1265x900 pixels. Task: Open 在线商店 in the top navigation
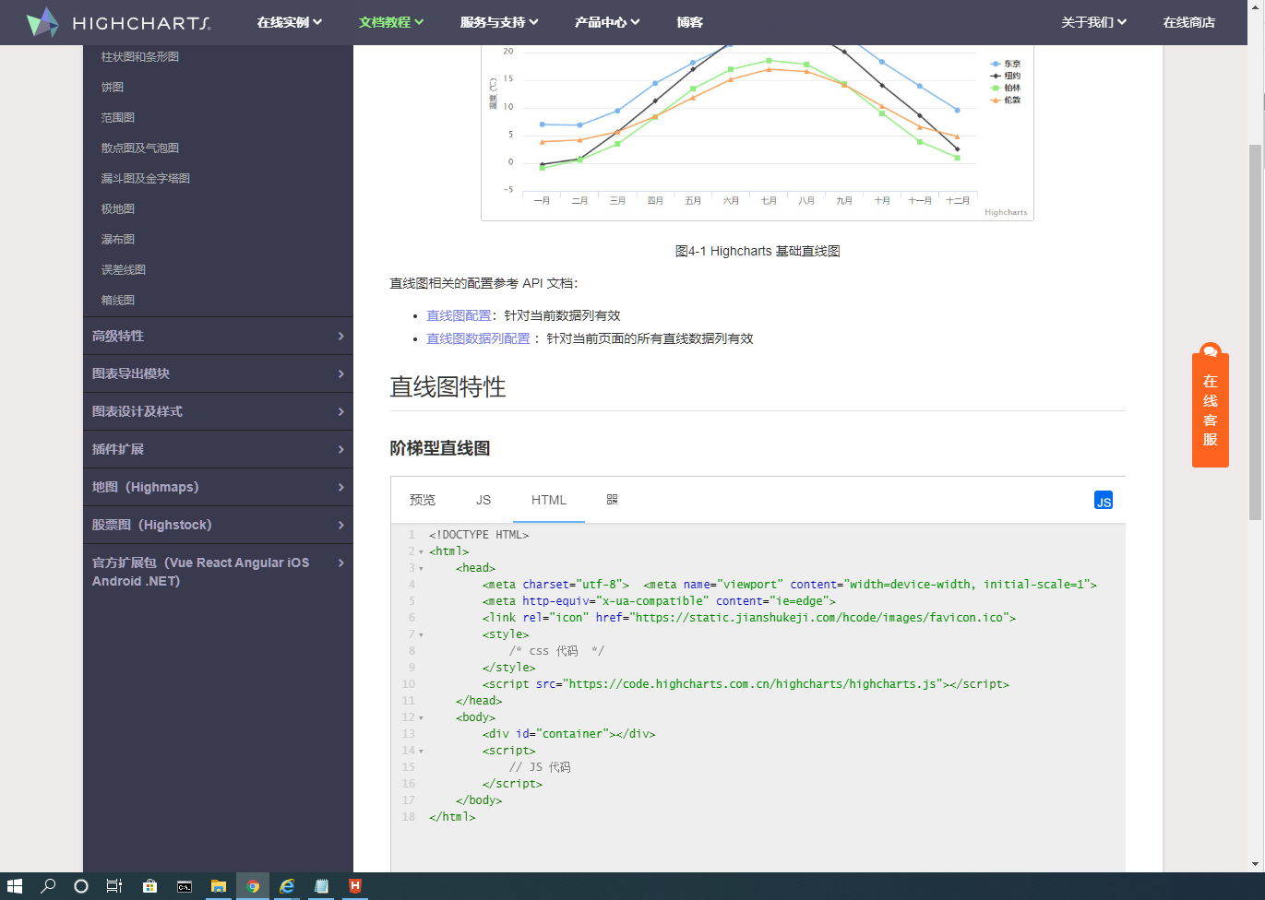[x=1189, y=22]
